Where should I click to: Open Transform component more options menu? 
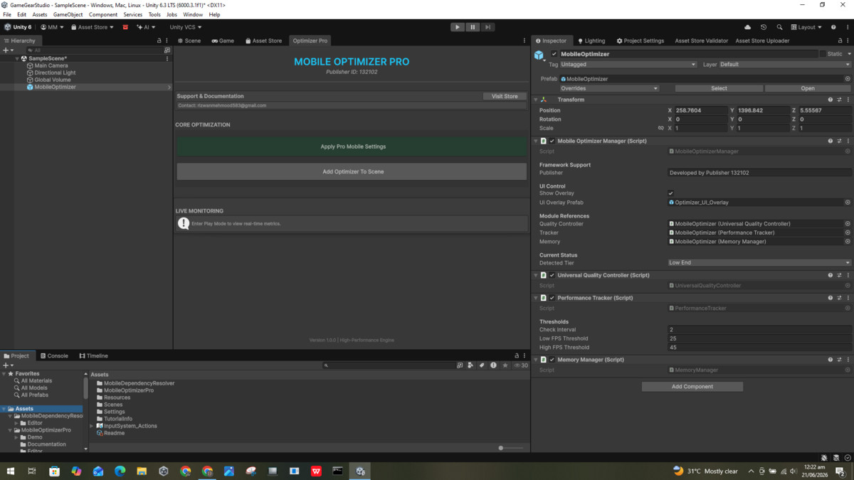[x=848, y=100]
